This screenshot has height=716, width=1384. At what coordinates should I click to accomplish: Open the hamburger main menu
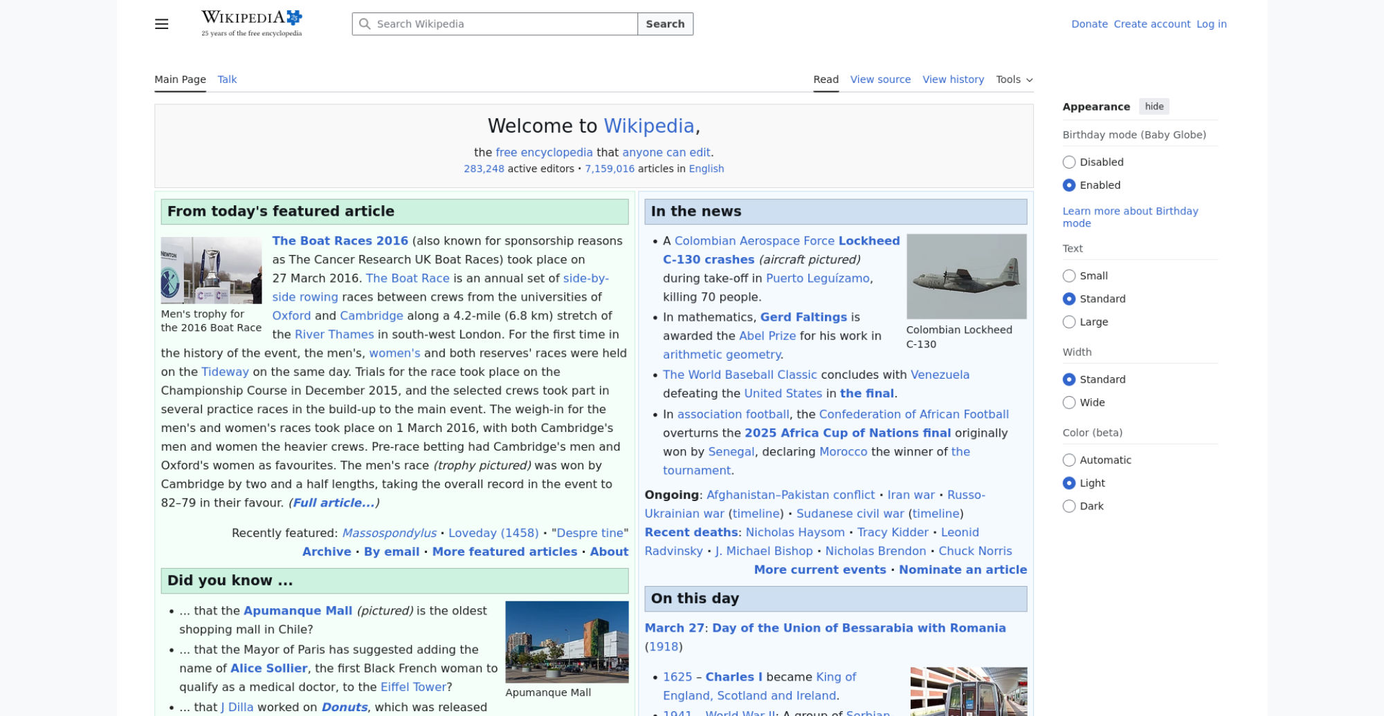161,24
